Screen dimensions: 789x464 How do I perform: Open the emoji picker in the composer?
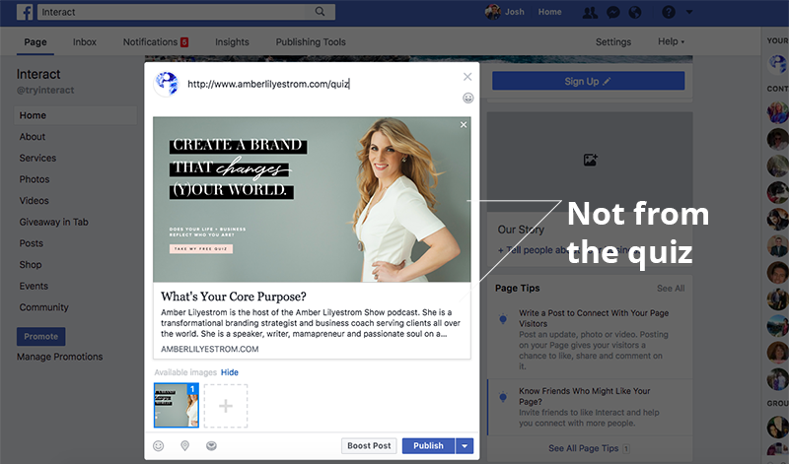(x=467, y=99)
